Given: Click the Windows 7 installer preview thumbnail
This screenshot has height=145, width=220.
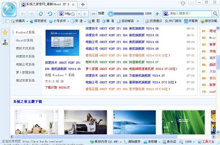Looking at the screenshot, I should point(62,43).
